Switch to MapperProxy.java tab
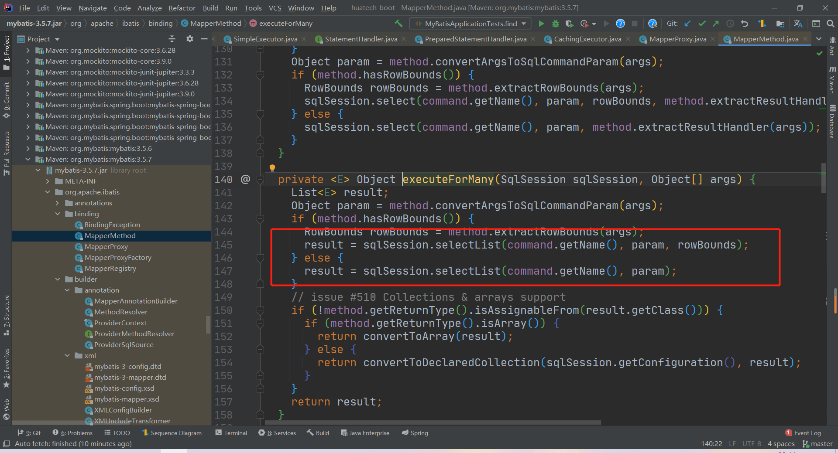Image resolution: width=838 pixels, height=453 pixels. tap(678, 39)
